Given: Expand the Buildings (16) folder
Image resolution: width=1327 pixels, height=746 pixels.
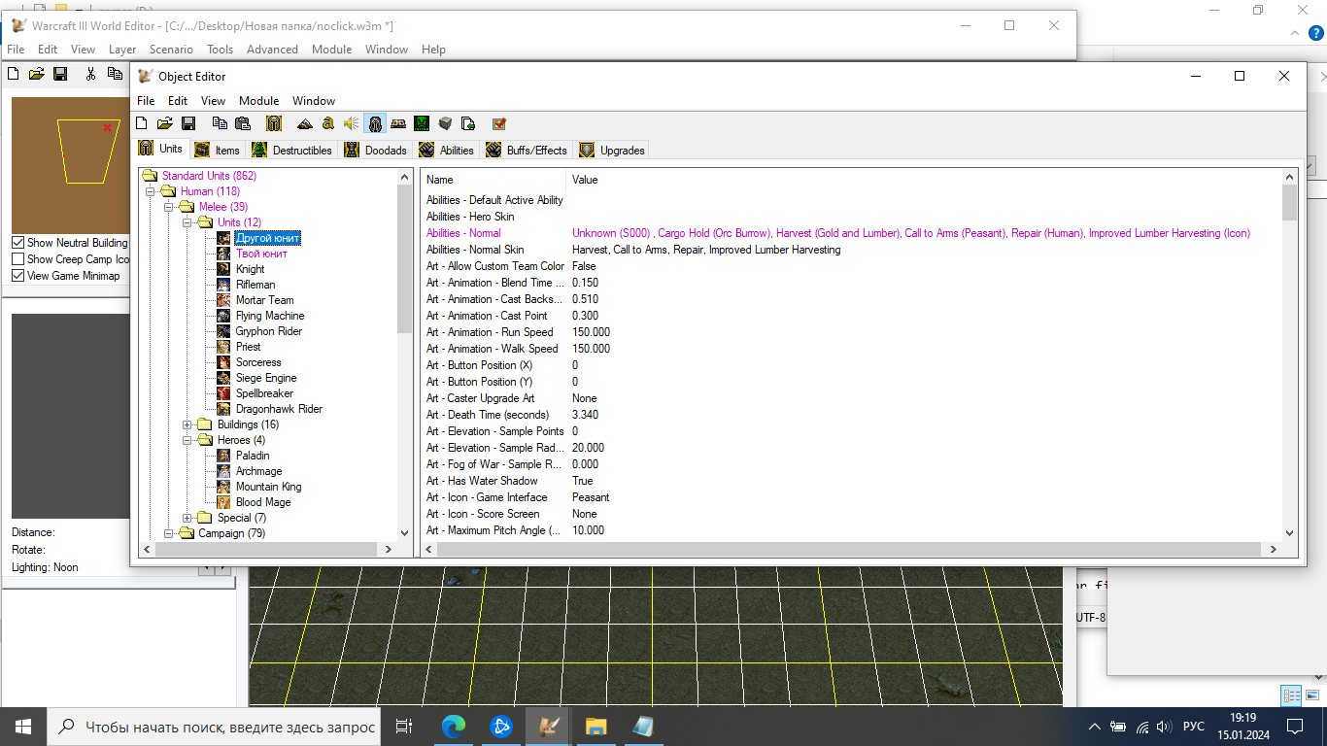Looking at the screenshot, I should 187,424.
